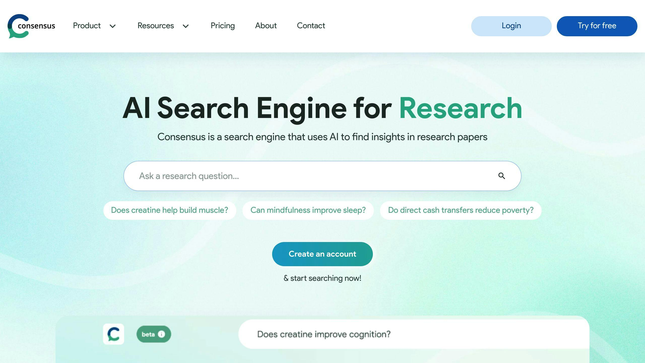
Task: Click Create an account button
Action: point(322,254)
